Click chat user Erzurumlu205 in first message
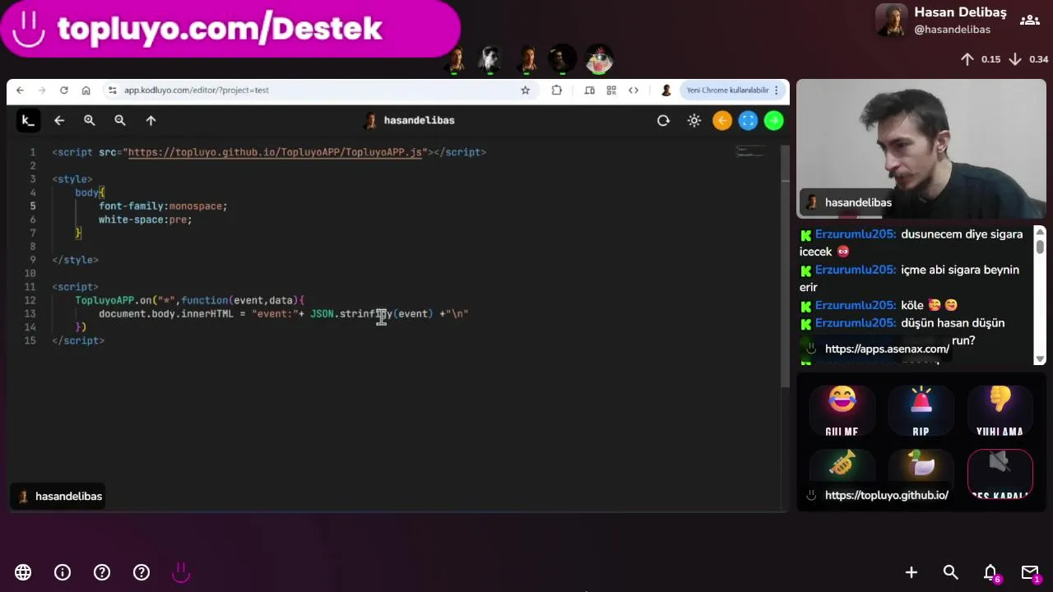 click(855, 234)
